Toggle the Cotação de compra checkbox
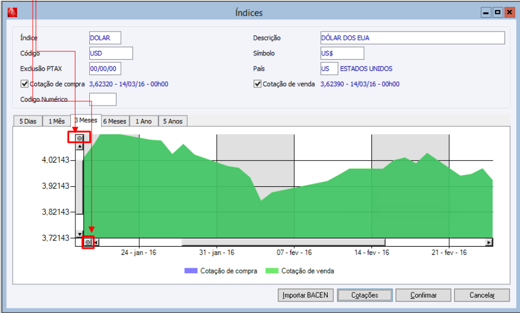520x313 pixels. [x=24, y=84]
